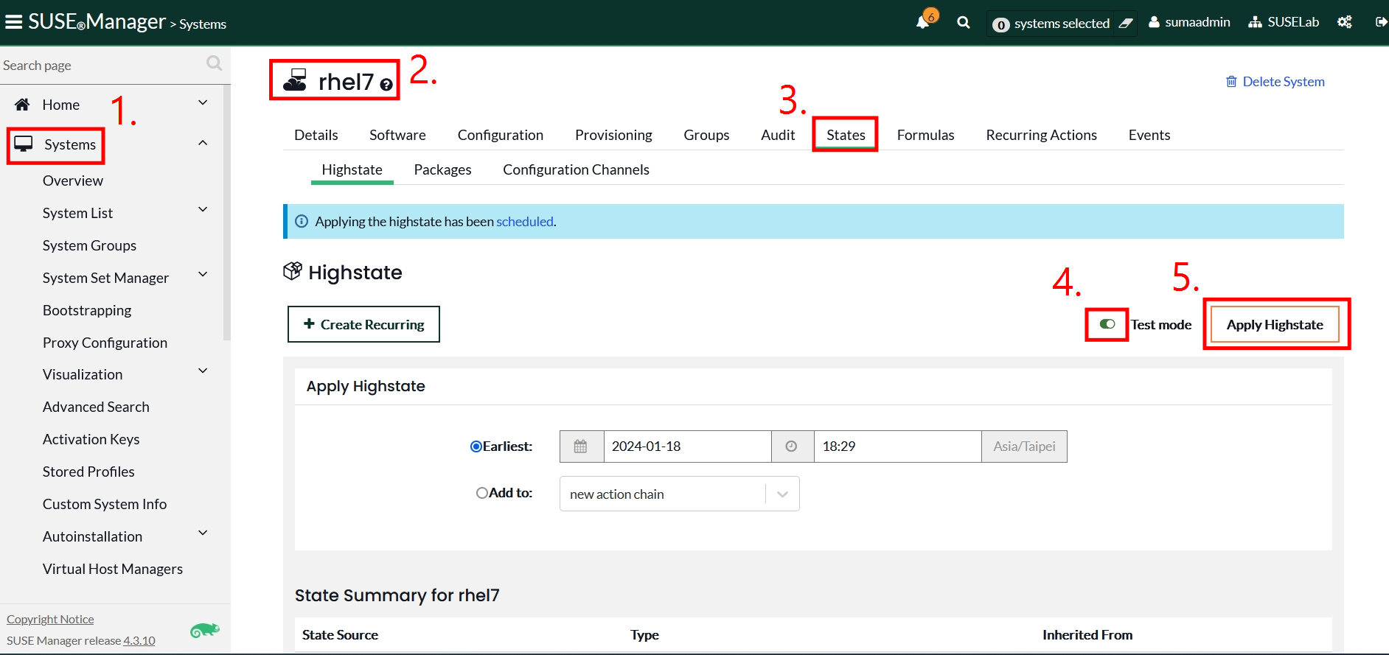Screen dimensions: 1389x655
Task: Click the Systems monitor icon
Action: [x=24, y=144]
